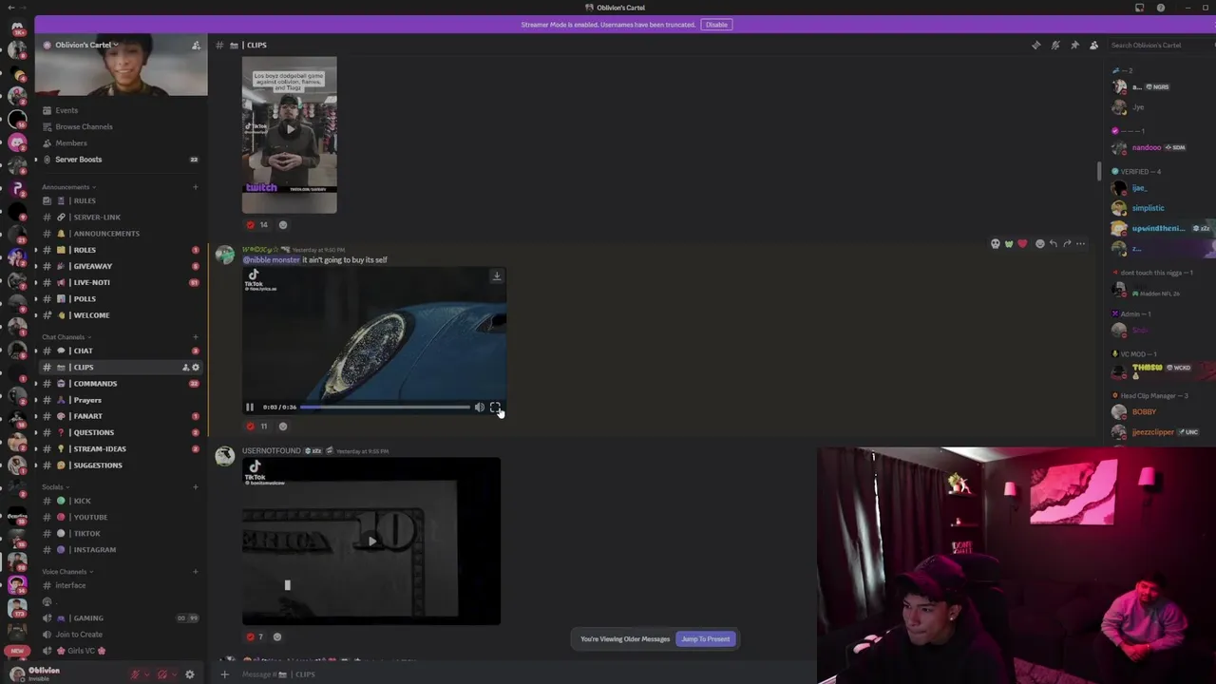1216x684 pixels.
Task: Open the Threads icon in channel header
Action: [1036, 45]
